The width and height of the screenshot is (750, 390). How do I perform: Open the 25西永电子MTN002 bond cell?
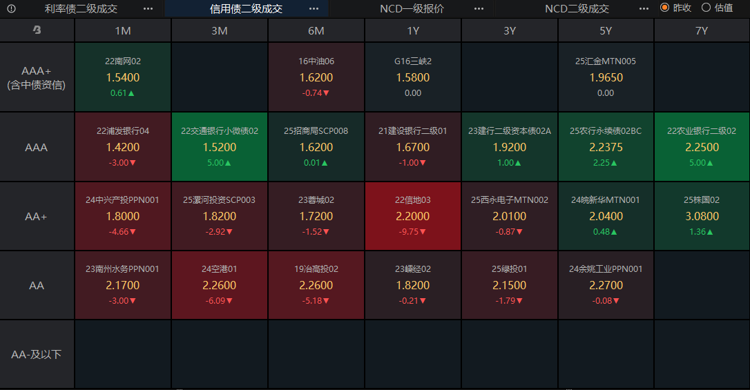[x=510, y=217]
